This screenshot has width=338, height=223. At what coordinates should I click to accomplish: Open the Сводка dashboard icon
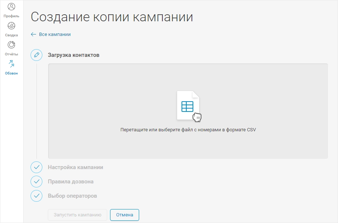(x=11, y=26)
